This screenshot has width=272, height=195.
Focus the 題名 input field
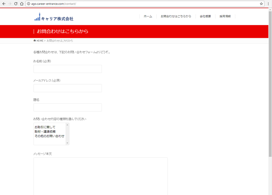click(x=68, y=107)
